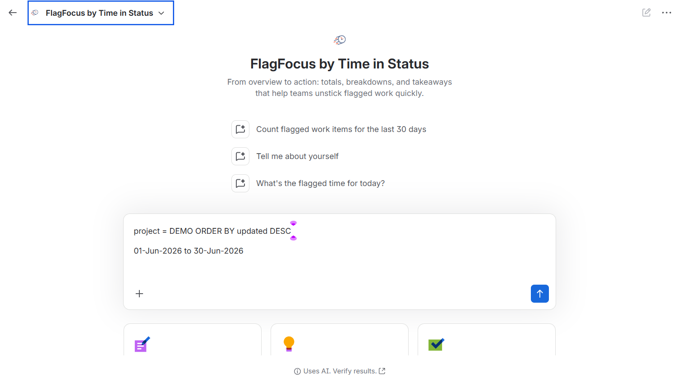Screen dimensions: 677x377
Task: Click the prompt icon beside flagged time question
Action: click(240, 183)
